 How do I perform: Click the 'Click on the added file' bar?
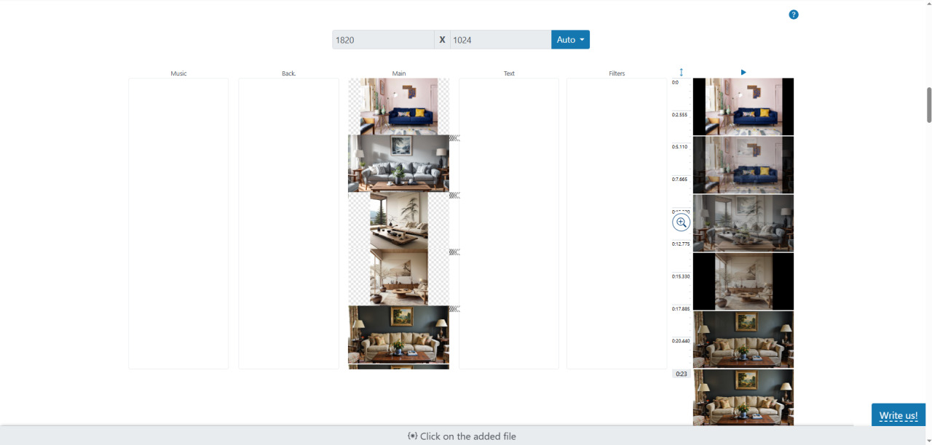pos(462,436)
